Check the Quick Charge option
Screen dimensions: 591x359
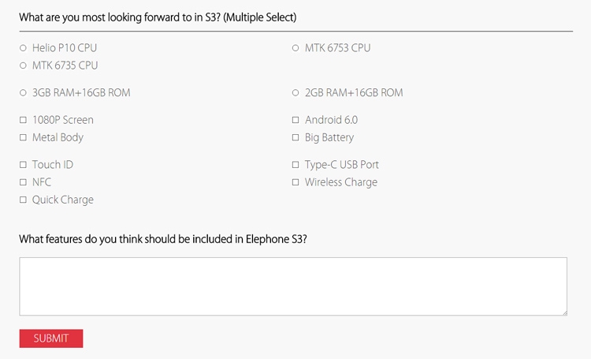point(23,200)
